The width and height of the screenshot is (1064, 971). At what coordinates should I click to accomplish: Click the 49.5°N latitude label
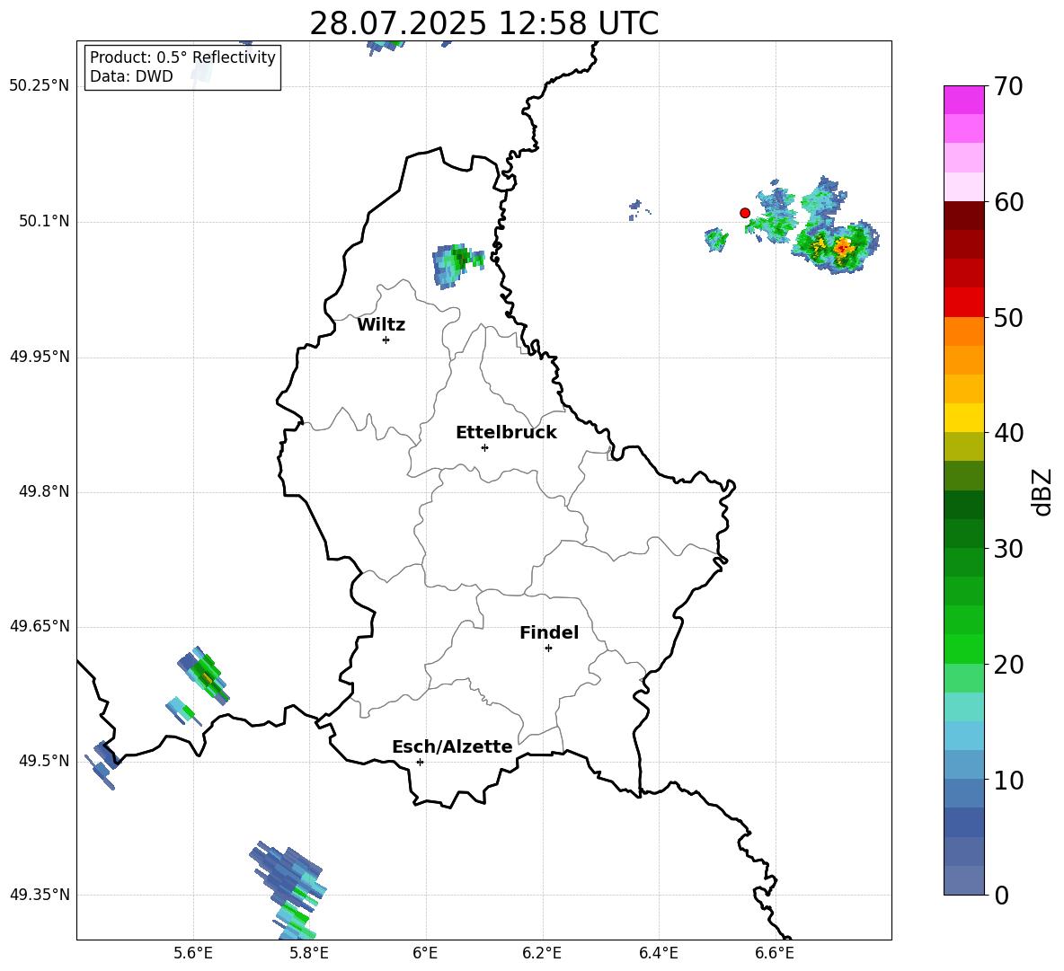(43, 760)
